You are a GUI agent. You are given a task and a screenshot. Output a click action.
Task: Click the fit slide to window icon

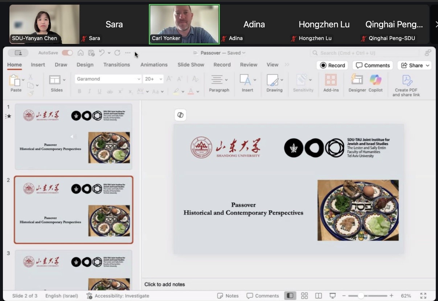tap(423, 296)
